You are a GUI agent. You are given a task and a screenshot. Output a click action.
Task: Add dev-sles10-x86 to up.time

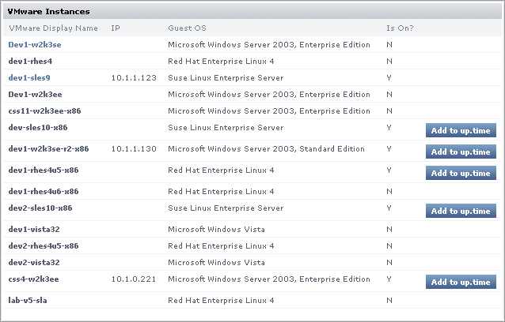tap(461, 130)
